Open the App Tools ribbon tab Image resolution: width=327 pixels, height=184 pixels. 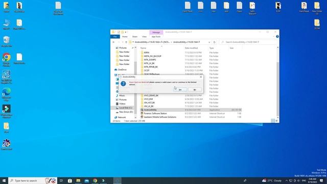pos(156,36)
